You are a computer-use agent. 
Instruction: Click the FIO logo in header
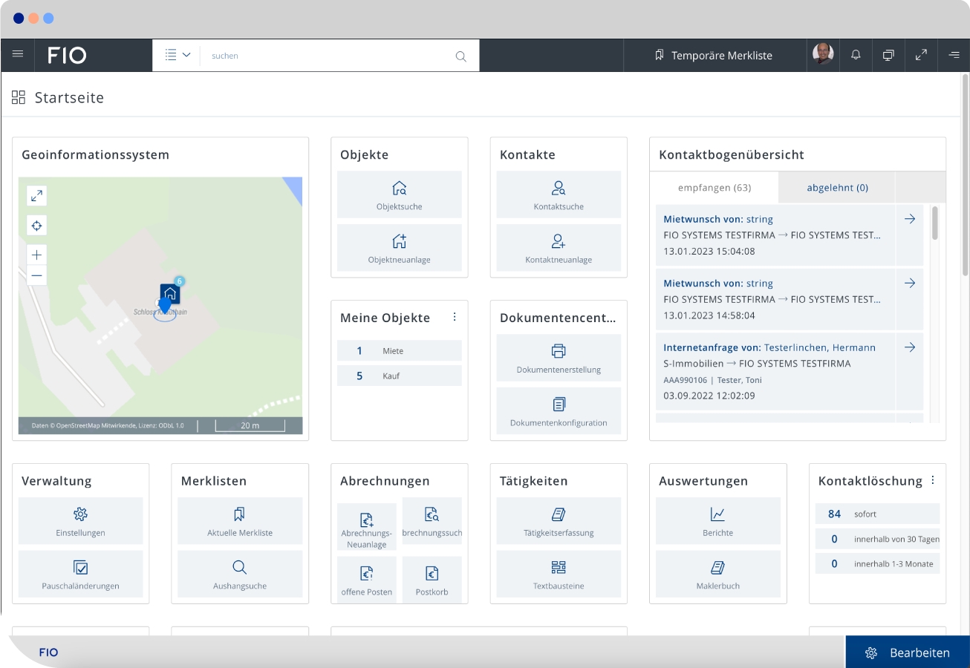tap(67, 56)
